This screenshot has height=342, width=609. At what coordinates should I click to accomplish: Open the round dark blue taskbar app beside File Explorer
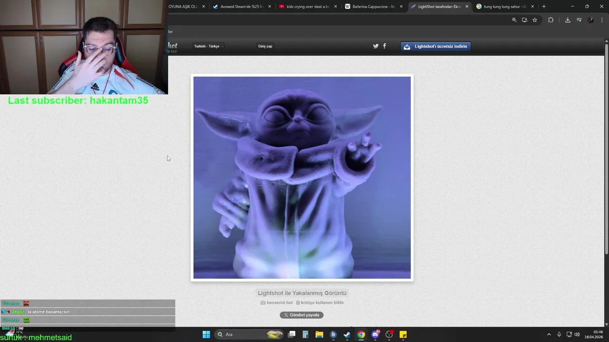click(333, 334)
